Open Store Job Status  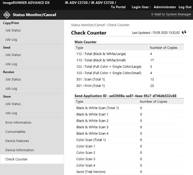[x=13, y=104]
